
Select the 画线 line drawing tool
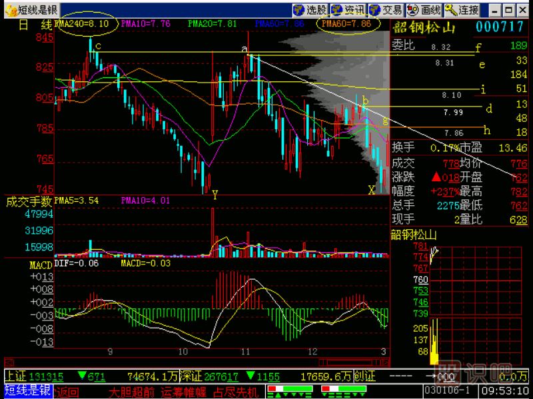coord(424,9)
